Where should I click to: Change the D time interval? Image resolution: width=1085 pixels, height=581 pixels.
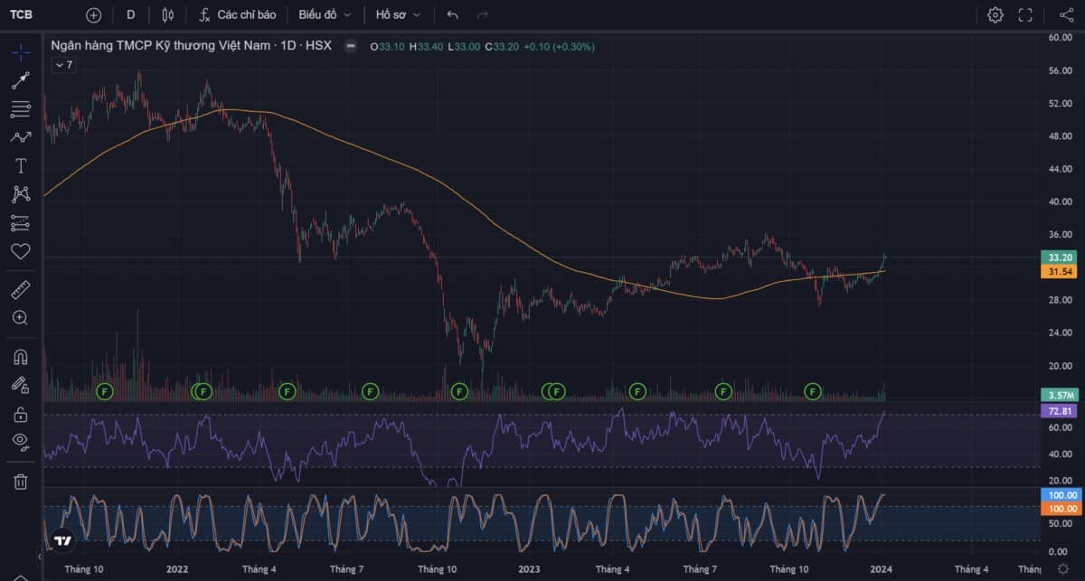130,14
